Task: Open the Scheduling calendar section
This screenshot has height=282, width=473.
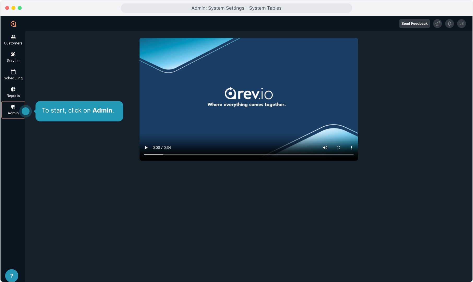Action: point(13,75)
